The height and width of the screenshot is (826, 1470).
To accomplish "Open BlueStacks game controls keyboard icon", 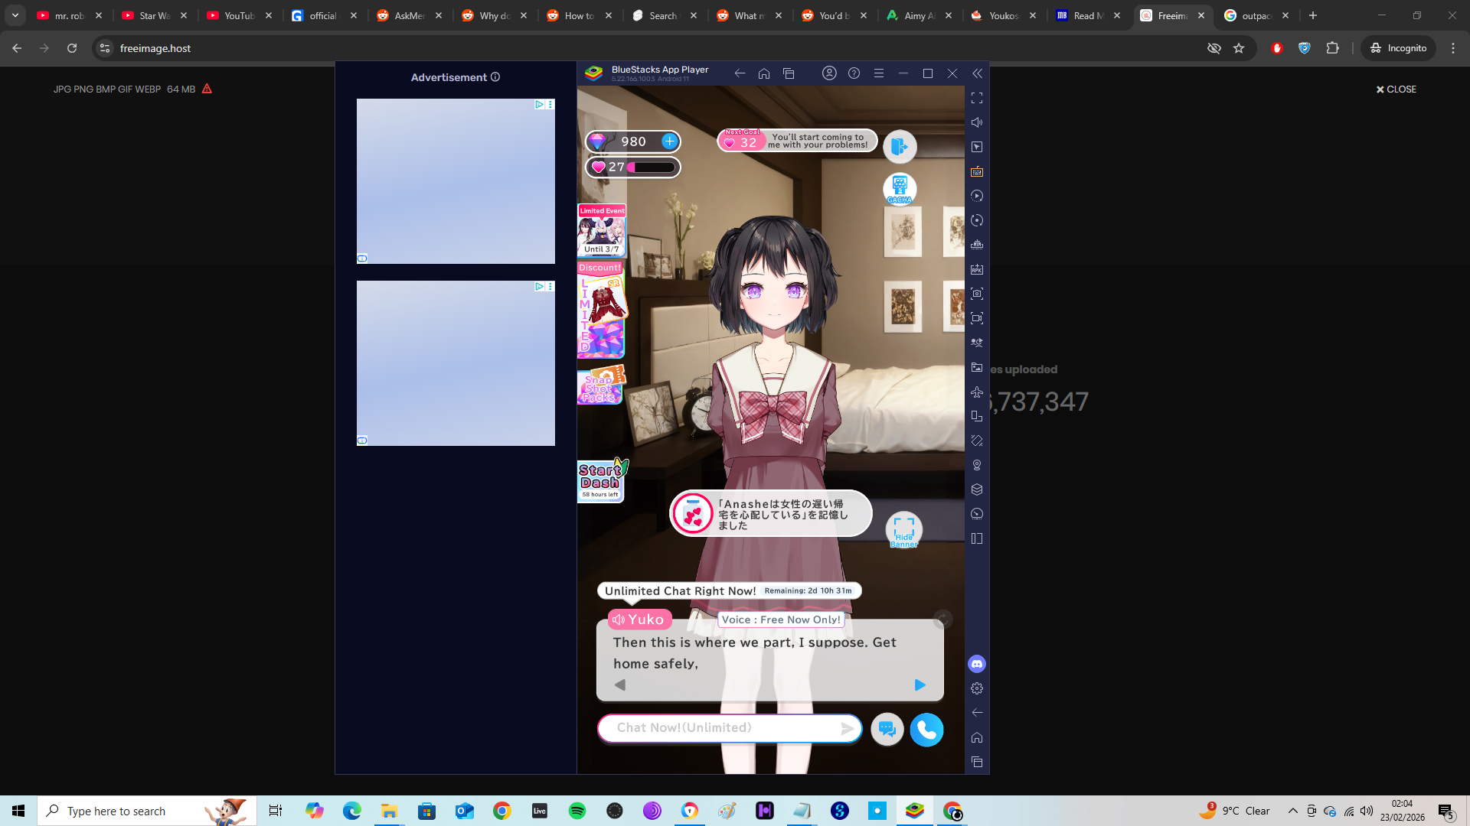I will pyautogui.click(x=977, y=171).
